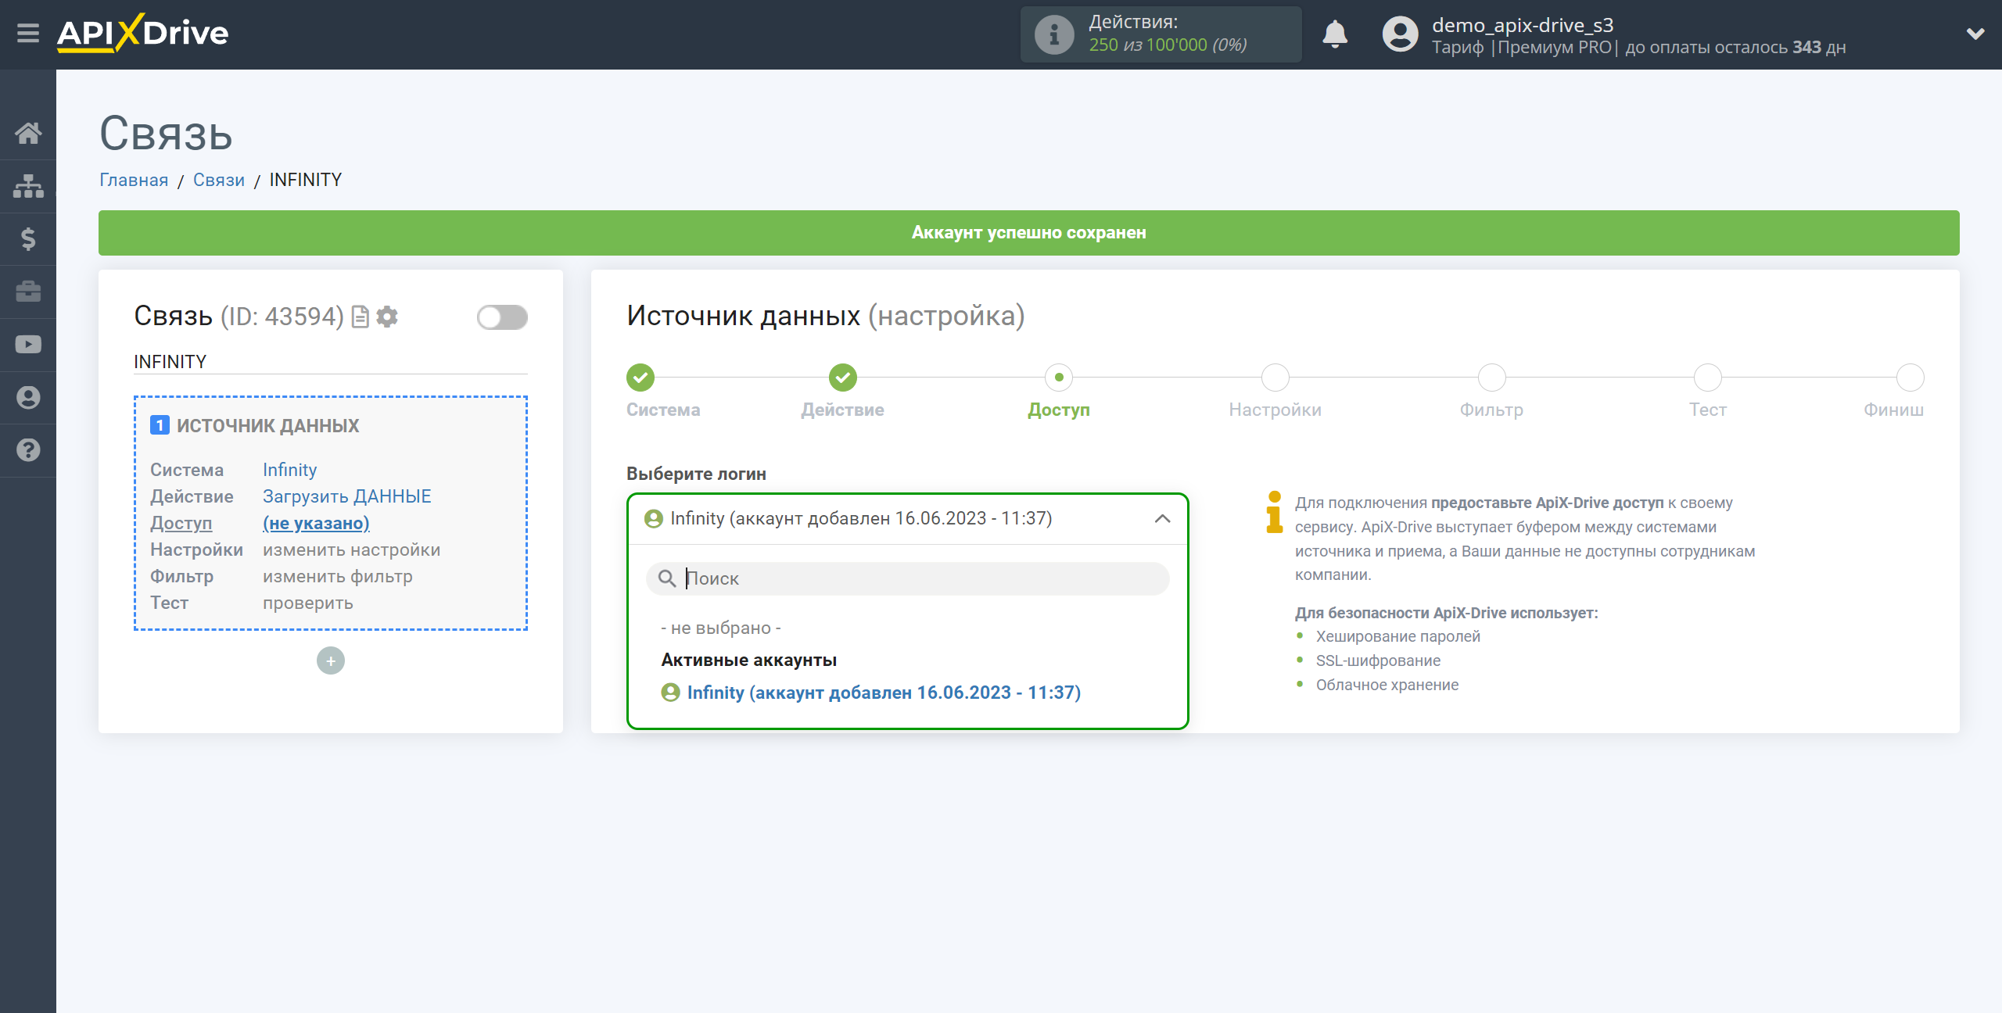
Task: Click the Связи breadcrumb link
Action: click(x=220, y=180)
